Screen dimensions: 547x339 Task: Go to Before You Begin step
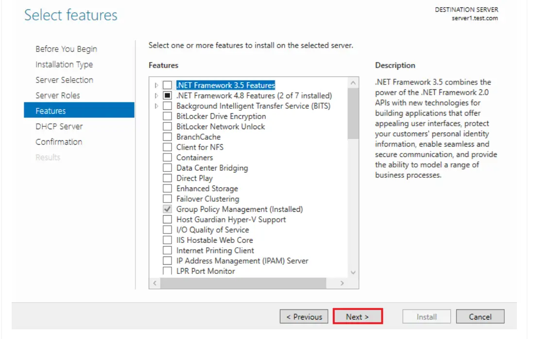66,49
